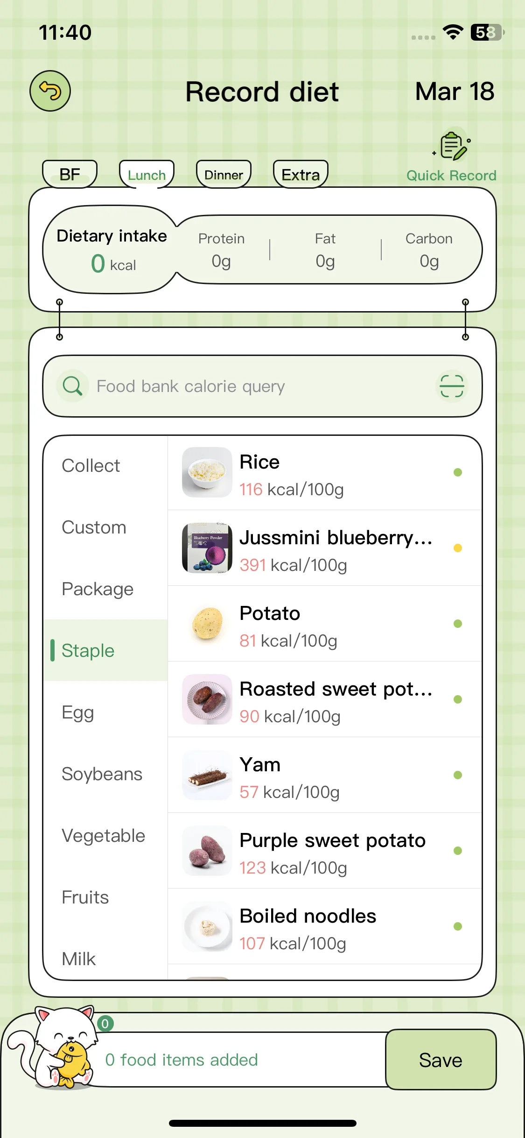The height and width of the screenshot is (1138, 525).
Task: Switch to the Dinner meal tab
Action: coord(224,174)
